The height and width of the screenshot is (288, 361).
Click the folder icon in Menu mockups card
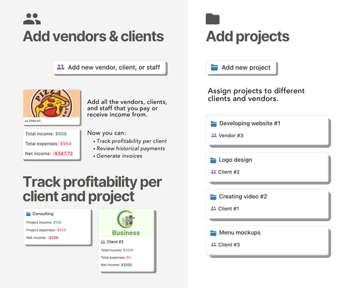(x=213, y=233)
